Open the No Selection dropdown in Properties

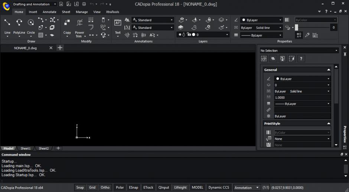pos(299,51)
